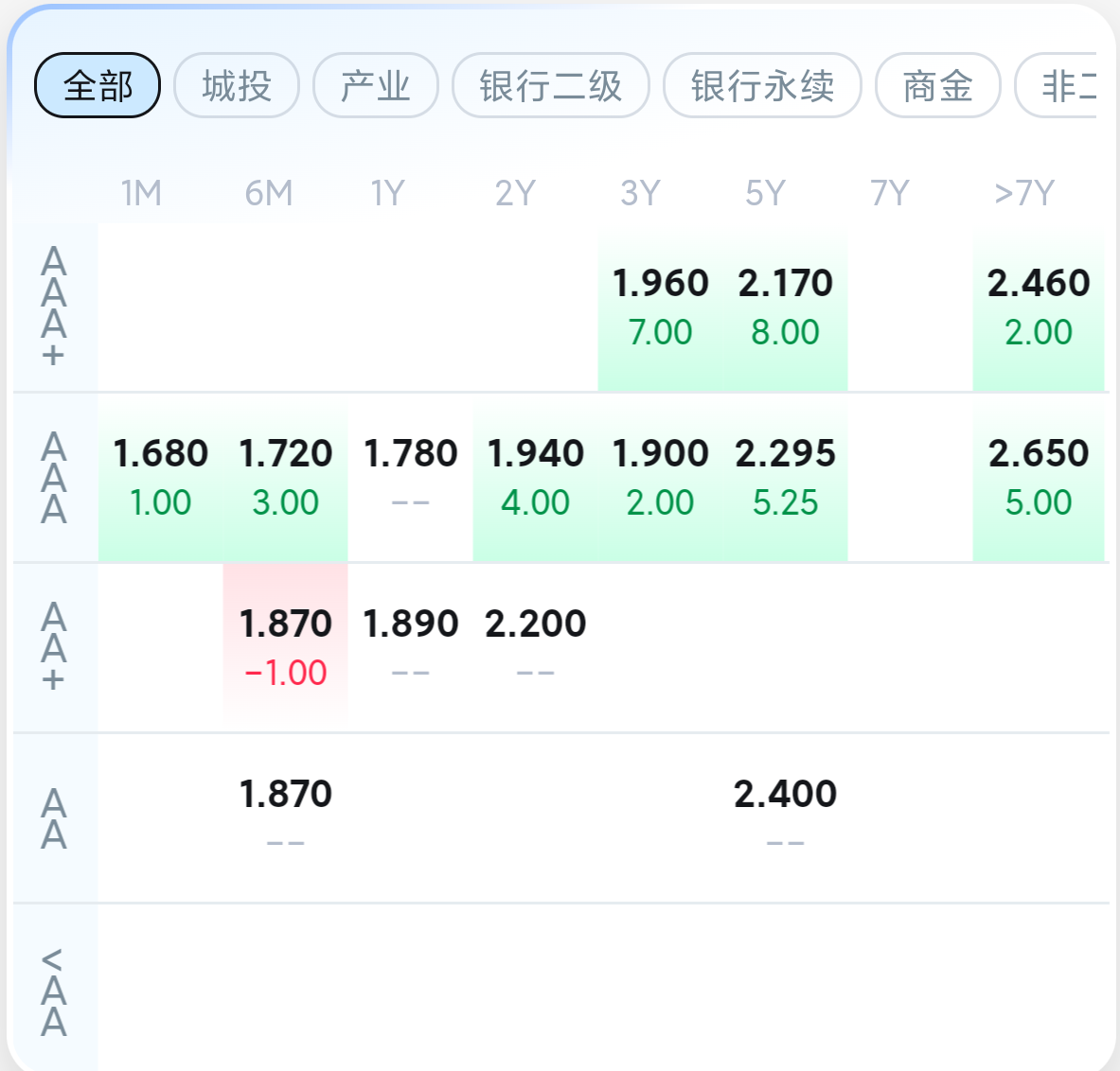
Task: Click the 3Y maturity column header
Action: pyautogui.click(x=640, y=193)
